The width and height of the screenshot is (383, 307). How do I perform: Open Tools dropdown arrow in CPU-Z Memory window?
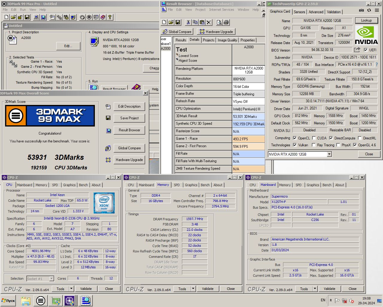click(193, 289)
